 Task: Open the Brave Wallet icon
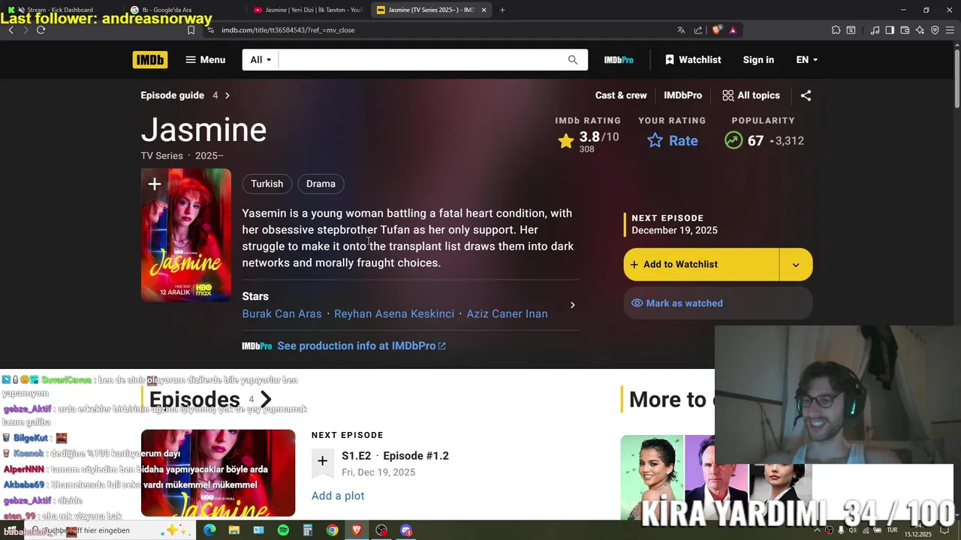click(905, 30)
